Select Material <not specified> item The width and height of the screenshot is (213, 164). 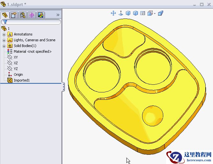tap(32, 51)
